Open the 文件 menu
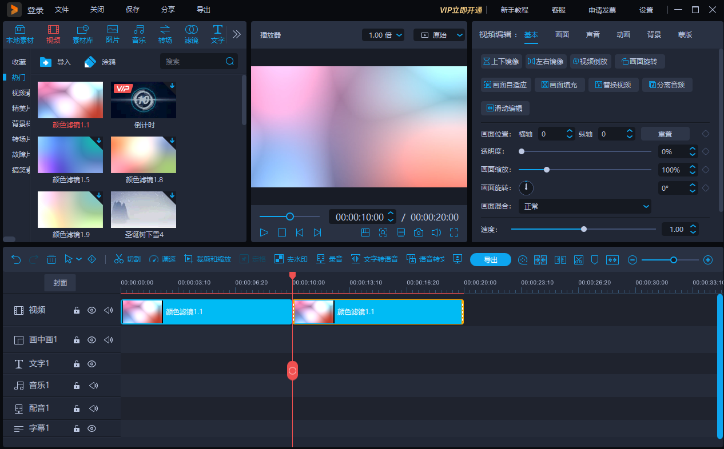Screen dimensions: 724x449 point(62,9)
